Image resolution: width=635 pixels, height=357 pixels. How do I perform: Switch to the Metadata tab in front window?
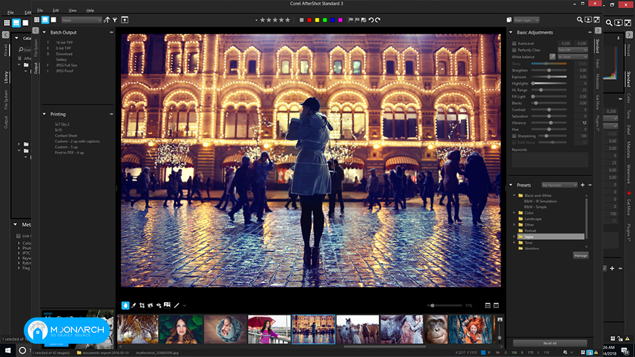(x=597, y=81)
